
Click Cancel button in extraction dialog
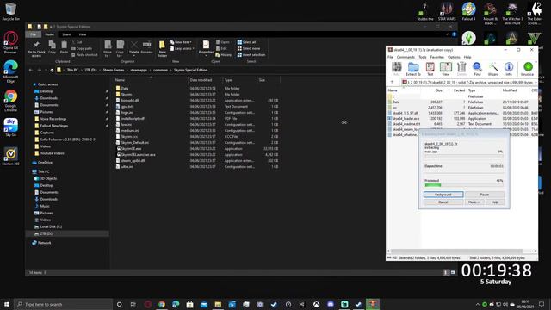[x=443, y=202]
